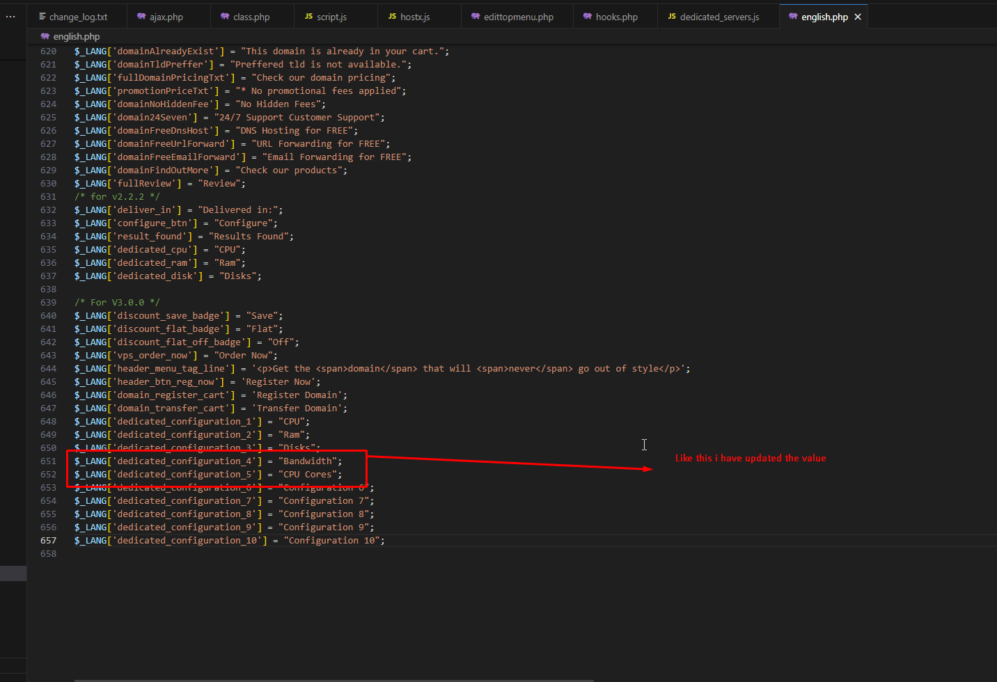Click the JS icon on hostx.js tab

point(392,17)
